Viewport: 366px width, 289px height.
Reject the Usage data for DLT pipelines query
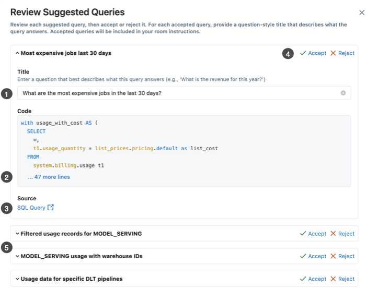click(x=342, y=279)
